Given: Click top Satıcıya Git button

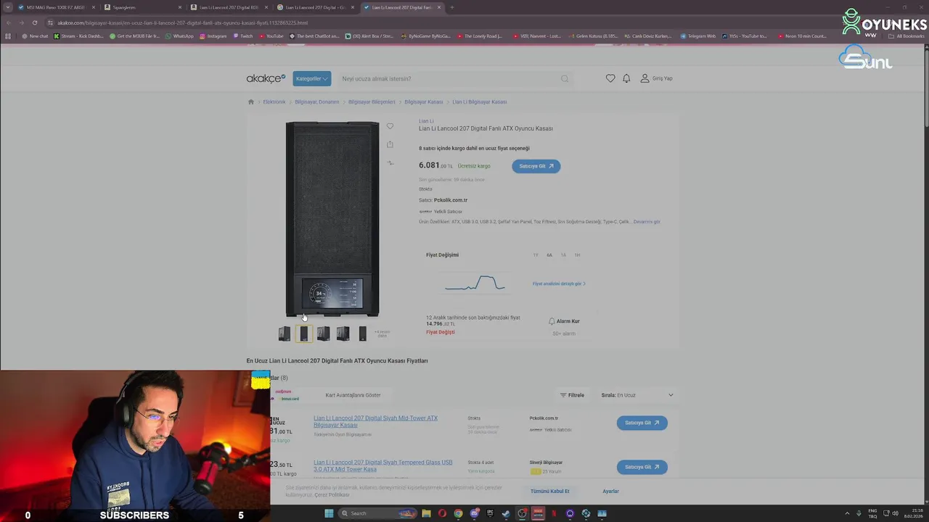Looking at the screenshot, I should (x=536, y=166).
